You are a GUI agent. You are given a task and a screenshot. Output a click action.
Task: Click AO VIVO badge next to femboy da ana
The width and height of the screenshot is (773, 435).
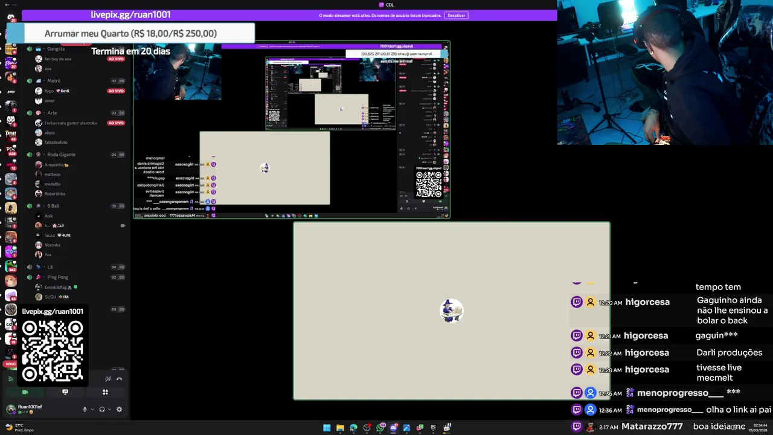pyautogui.click(x=116, y=59)
